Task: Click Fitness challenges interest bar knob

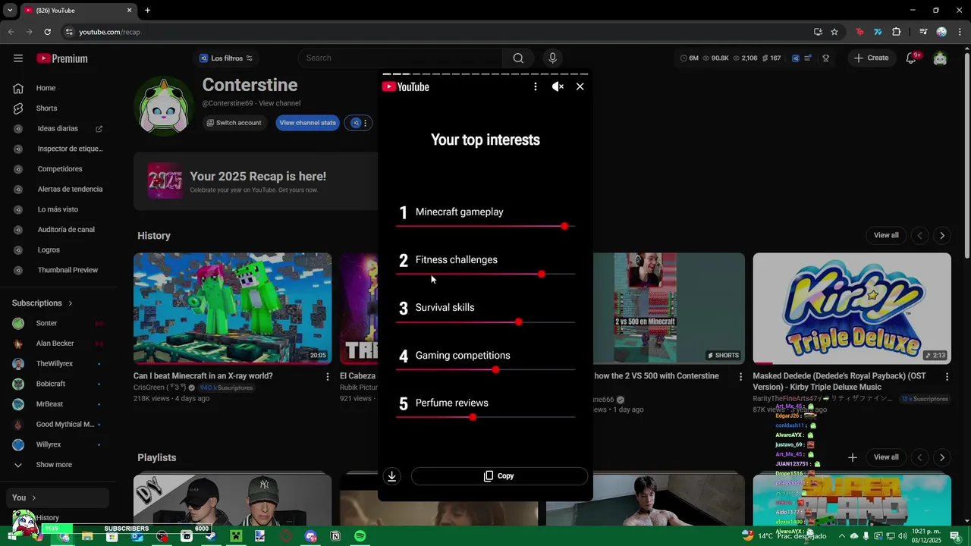Action: click(542, 274)
